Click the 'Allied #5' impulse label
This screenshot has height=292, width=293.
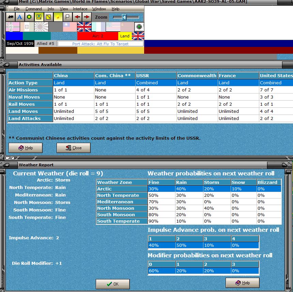coord(45,44)
